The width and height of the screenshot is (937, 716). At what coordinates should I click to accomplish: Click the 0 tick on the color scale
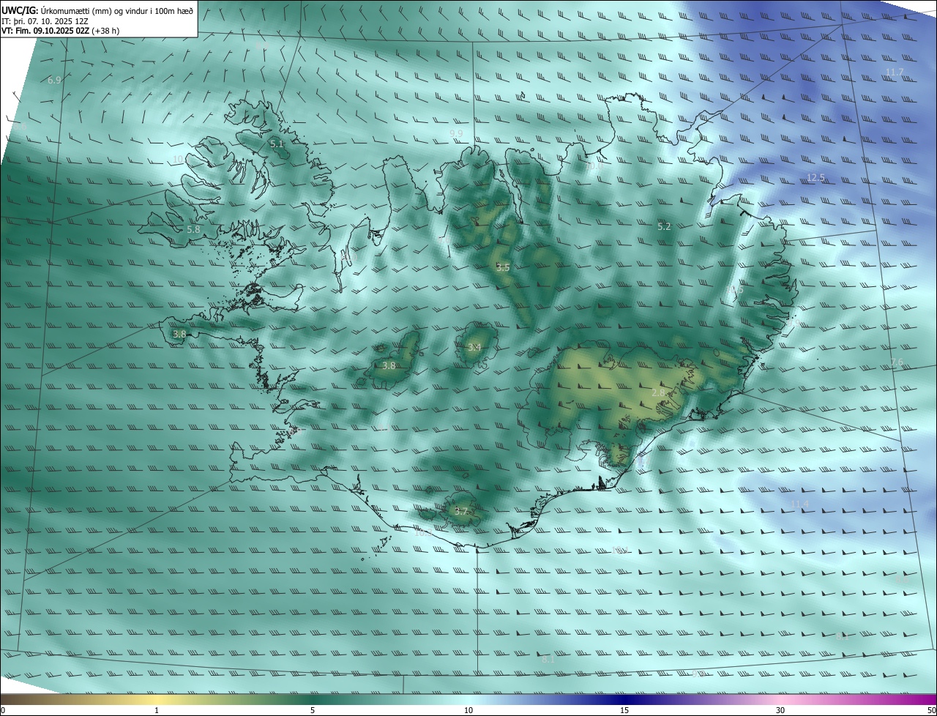click(3, 710)
